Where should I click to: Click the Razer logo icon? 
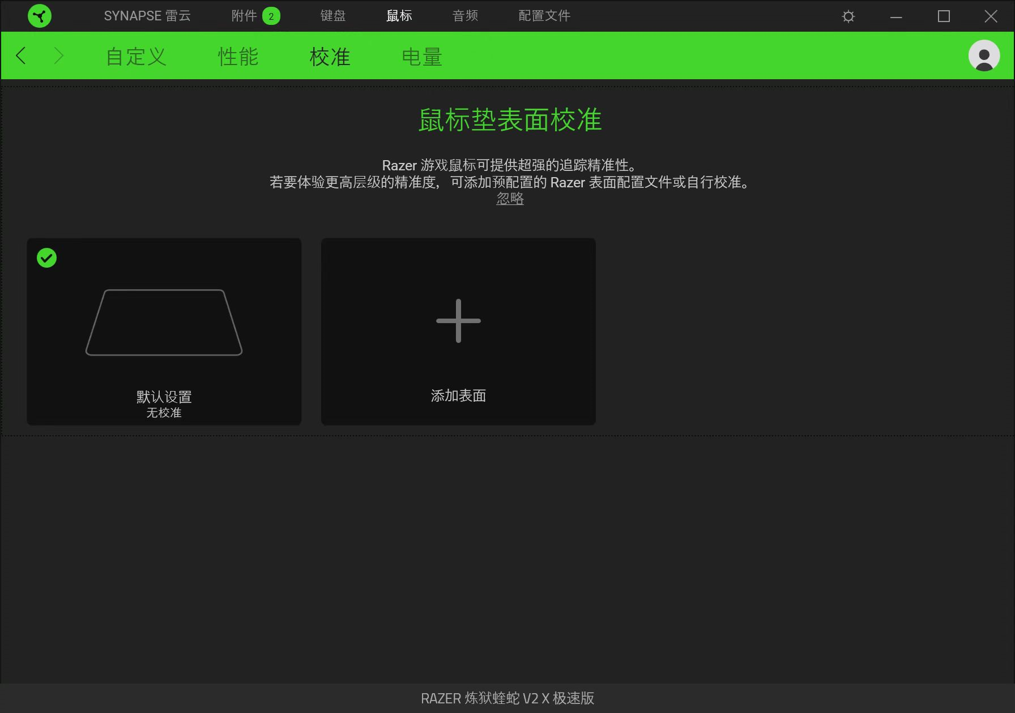pyautogui.click(x=39, y=16)
